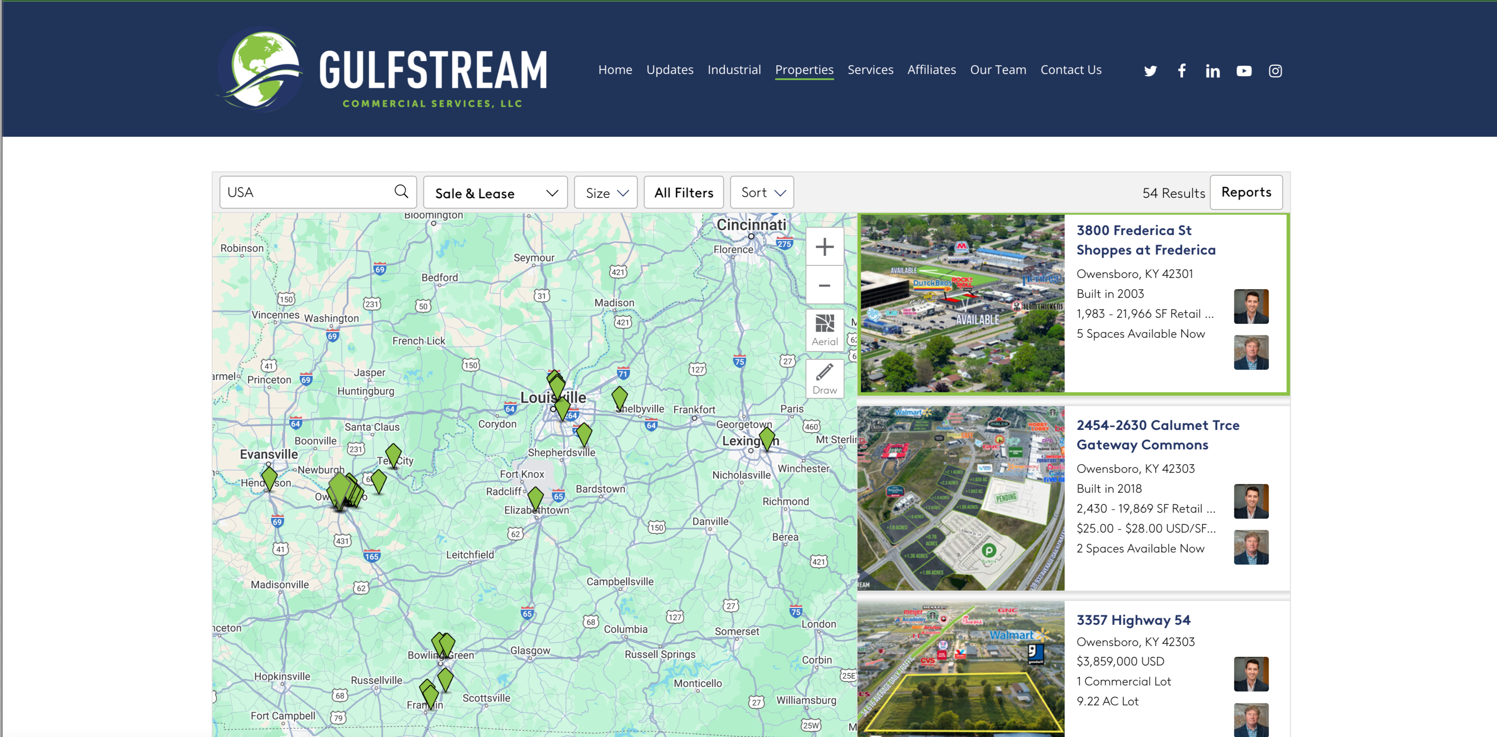Open the YouTube social icon
Viewport: 1497px width, 737px height.
[x=1243, y=71]
